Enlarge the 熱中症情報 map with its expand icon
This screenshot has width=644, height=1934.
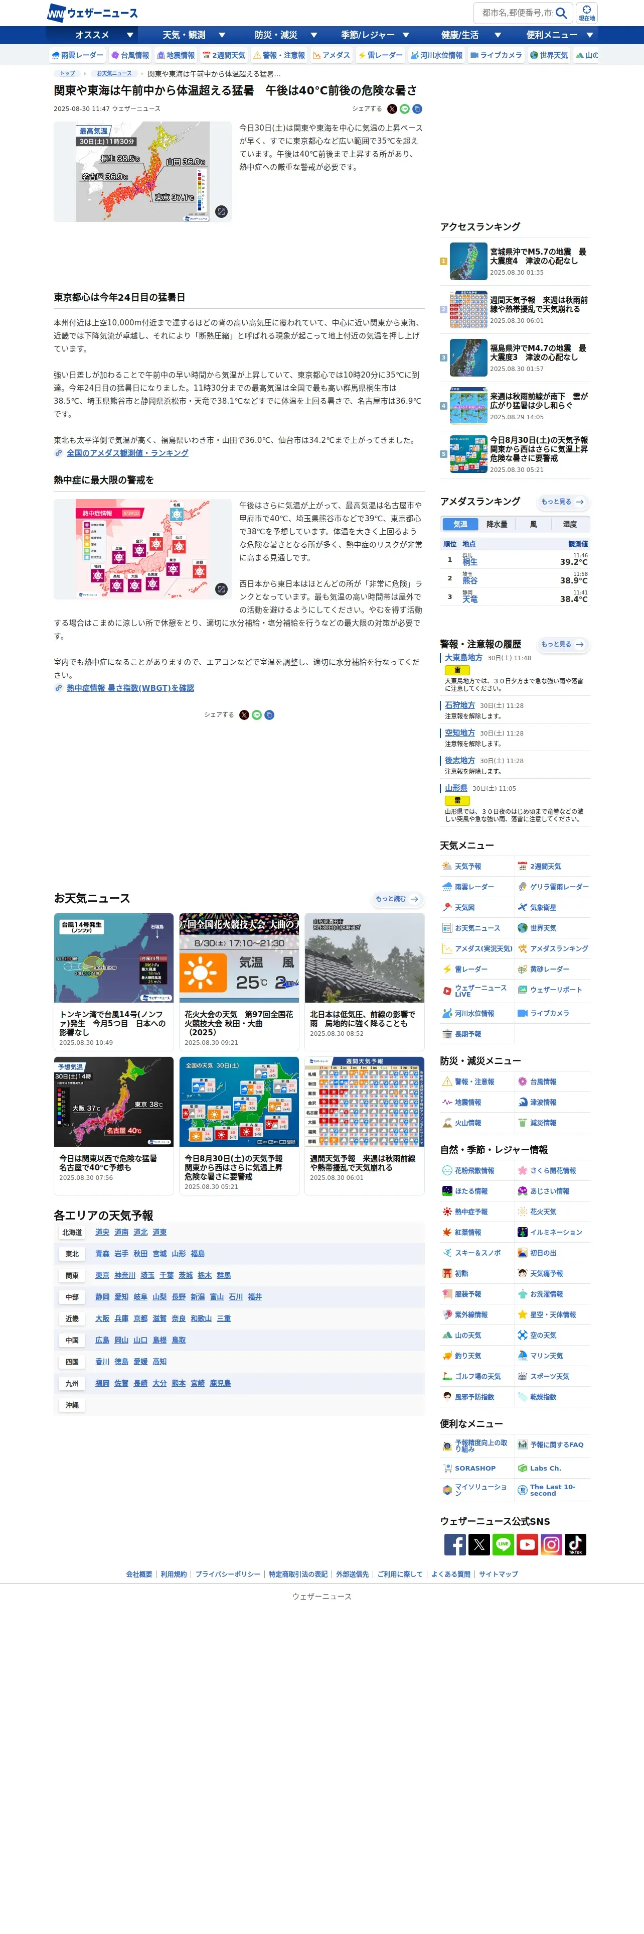[x=221, y=589]
